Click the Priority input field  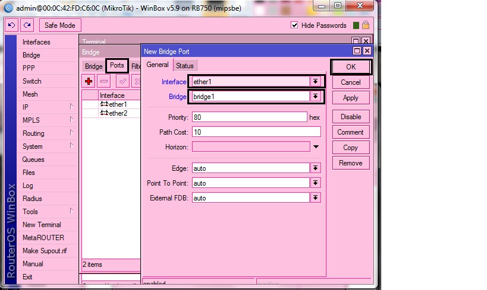click(x=249, y=117)
